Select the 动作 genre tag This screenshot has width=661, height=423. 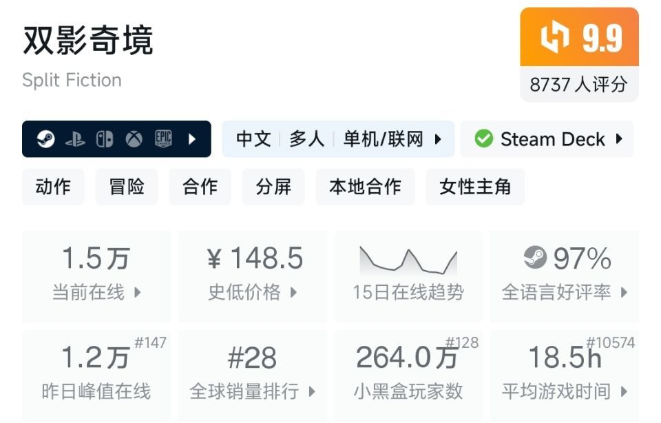(x=53, y=187)
